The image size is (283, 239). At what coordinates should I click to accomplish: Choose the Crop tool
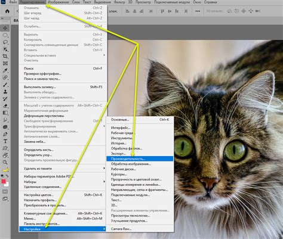[5, 56]
